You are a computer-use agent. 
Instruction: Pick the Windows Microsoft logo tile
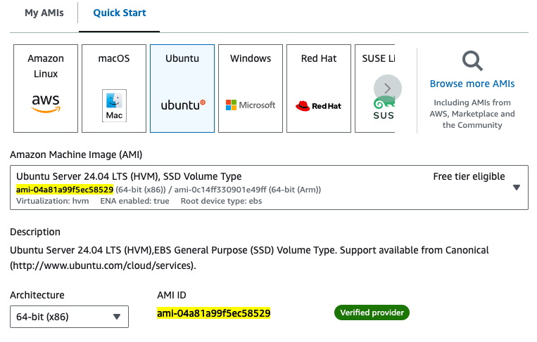(251, 88)
